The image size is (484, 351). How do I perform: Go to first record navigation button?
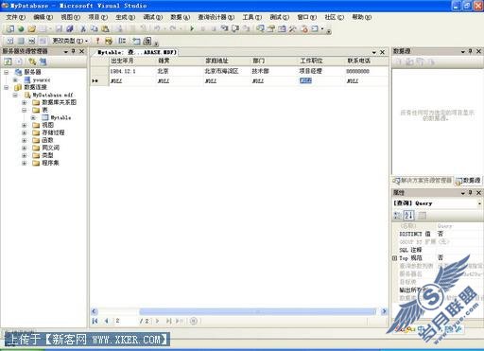pyautogui.click(x=95, y=321)
